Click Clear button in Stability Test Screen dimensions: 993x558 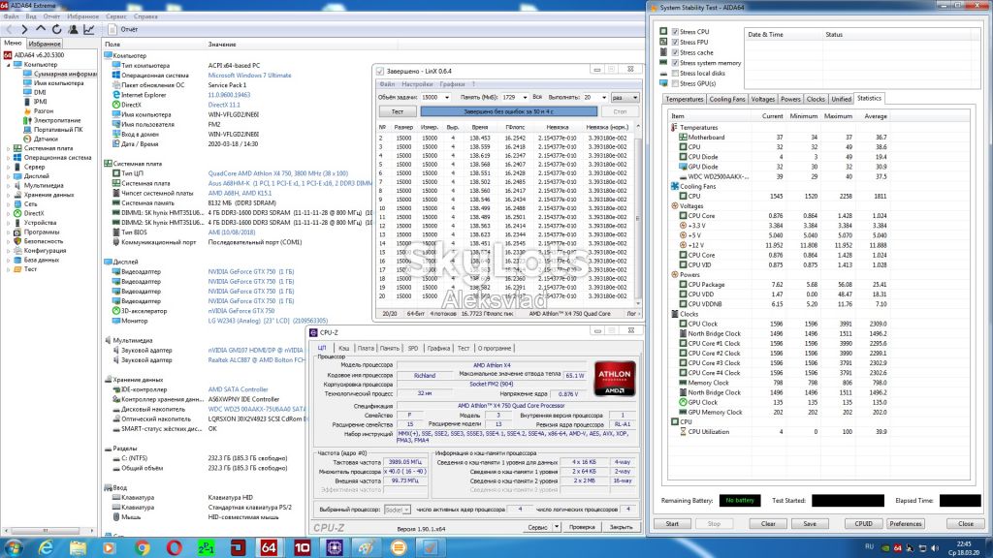coord(768,524)
